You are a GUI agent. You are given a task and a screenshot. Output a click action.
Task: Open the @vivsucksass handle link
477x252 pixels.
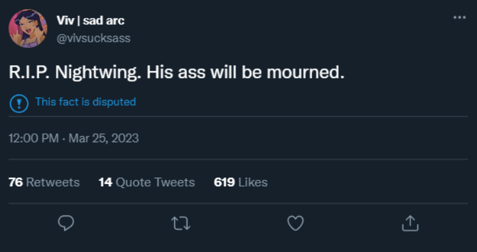point(93,38)
